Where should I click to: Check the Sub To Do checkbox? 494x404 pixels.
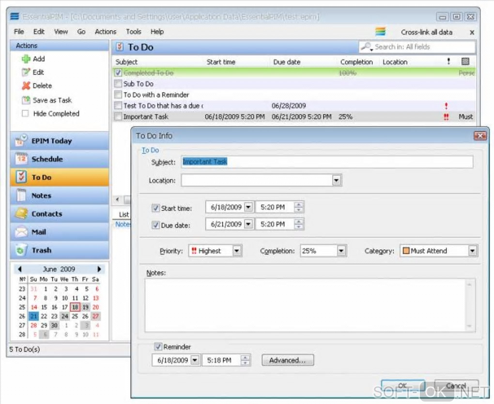pyautogui.click(x=118, y=84)
